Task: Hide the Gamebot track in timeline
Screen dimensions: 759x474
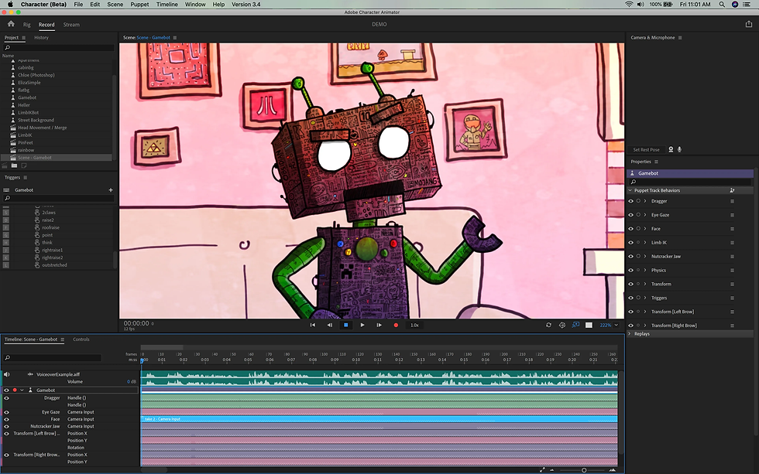Action: click(6, 390)
